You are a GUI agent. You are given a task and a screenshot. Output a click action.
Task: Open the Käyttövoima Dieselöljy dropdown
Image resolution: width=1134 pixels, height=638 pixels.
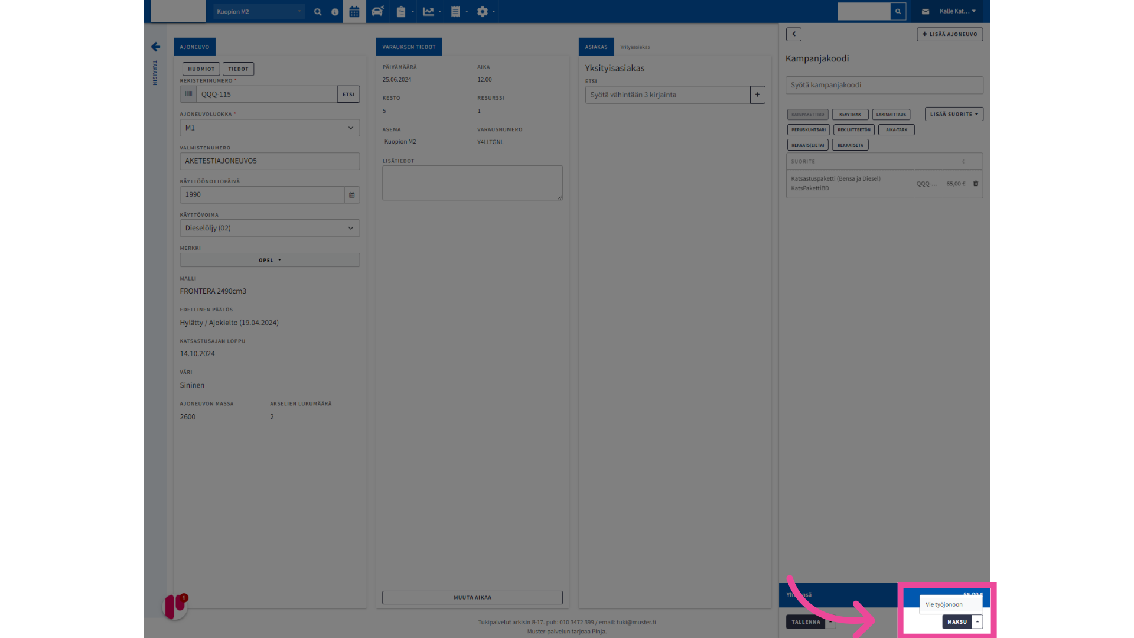(x=270, y=228)
